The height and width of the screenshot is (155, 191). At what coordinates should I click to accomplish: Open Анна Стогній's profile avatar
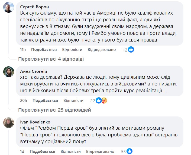8,72
